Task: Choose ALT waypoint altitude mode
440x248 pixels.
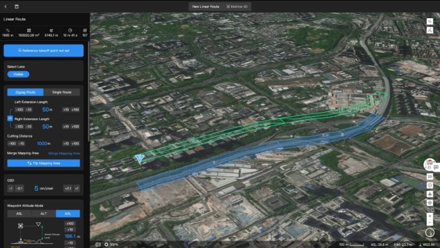Action: (44, 214)
